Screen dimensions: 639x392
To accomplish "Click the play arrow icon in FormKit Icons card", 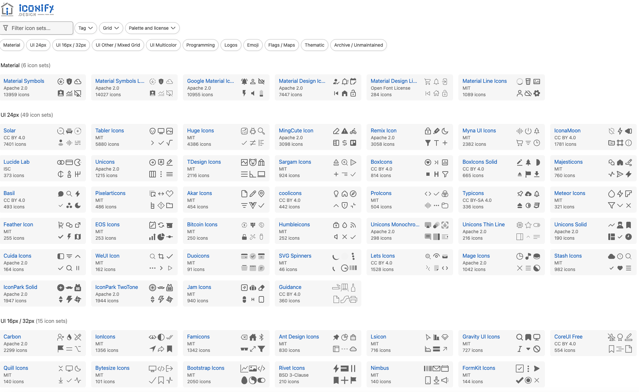I will pyautogui.click(x=537, y=369).
